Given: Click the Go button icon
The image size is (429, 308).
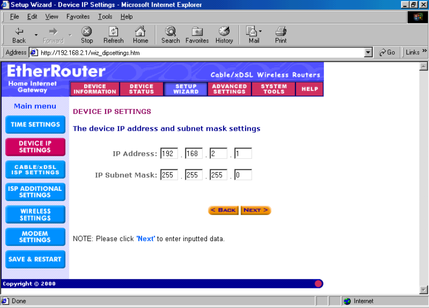Looking at the screenshot, I should pos(382,52).
